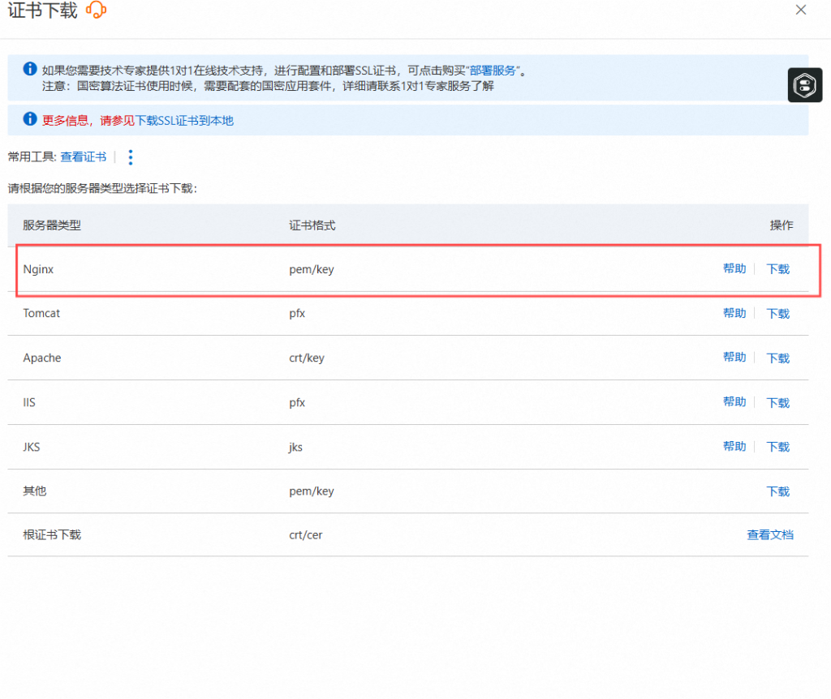Click the info icon beside 更多信息

pos(30,119)
